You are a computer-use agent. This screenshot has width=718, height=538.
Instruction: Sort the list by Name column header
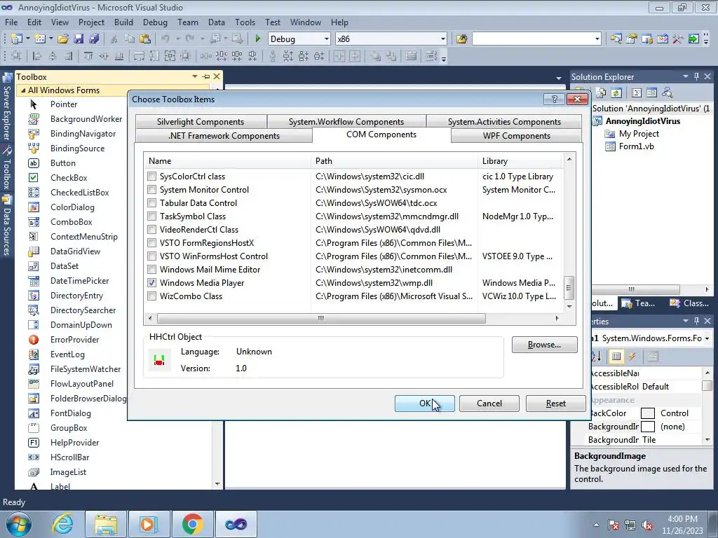227,161
